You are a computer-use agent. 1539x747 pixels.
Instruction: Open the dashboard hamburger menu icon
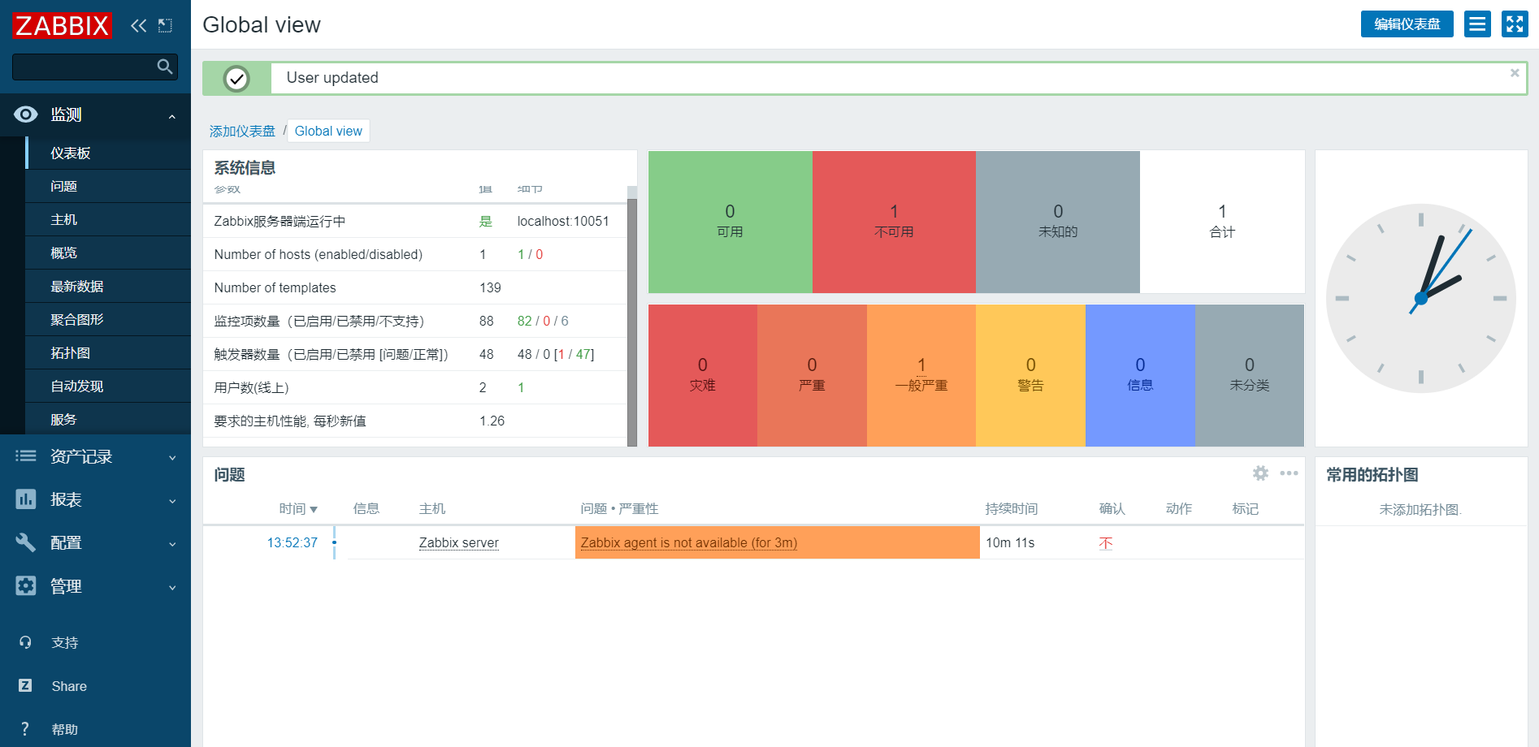(x=1476, y=24)
